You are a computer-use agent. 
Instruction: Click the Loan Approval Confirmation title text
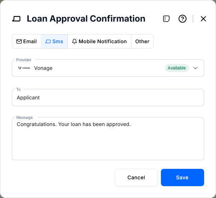86,19
